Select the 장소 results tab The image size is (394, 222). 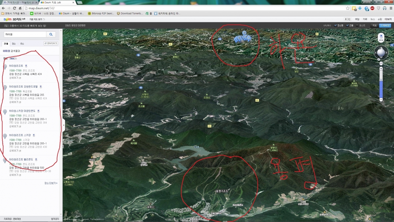click(14, 43)
